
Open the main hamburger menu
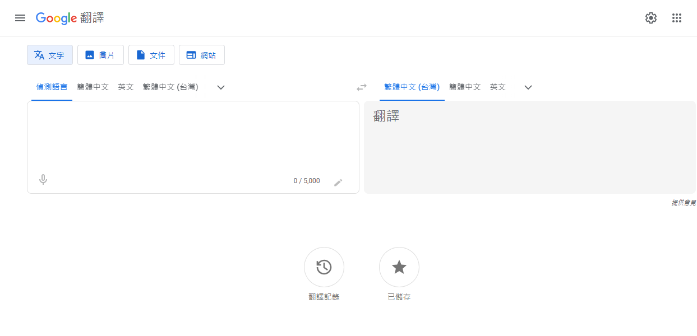[x=20, y=18]
